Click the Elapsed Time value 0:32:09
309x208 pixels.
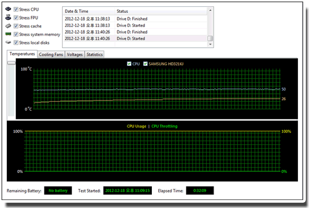coord(200,190)
